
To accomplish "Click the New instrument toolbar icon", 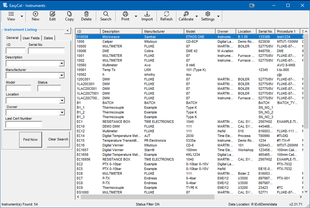I will (35, 14).
